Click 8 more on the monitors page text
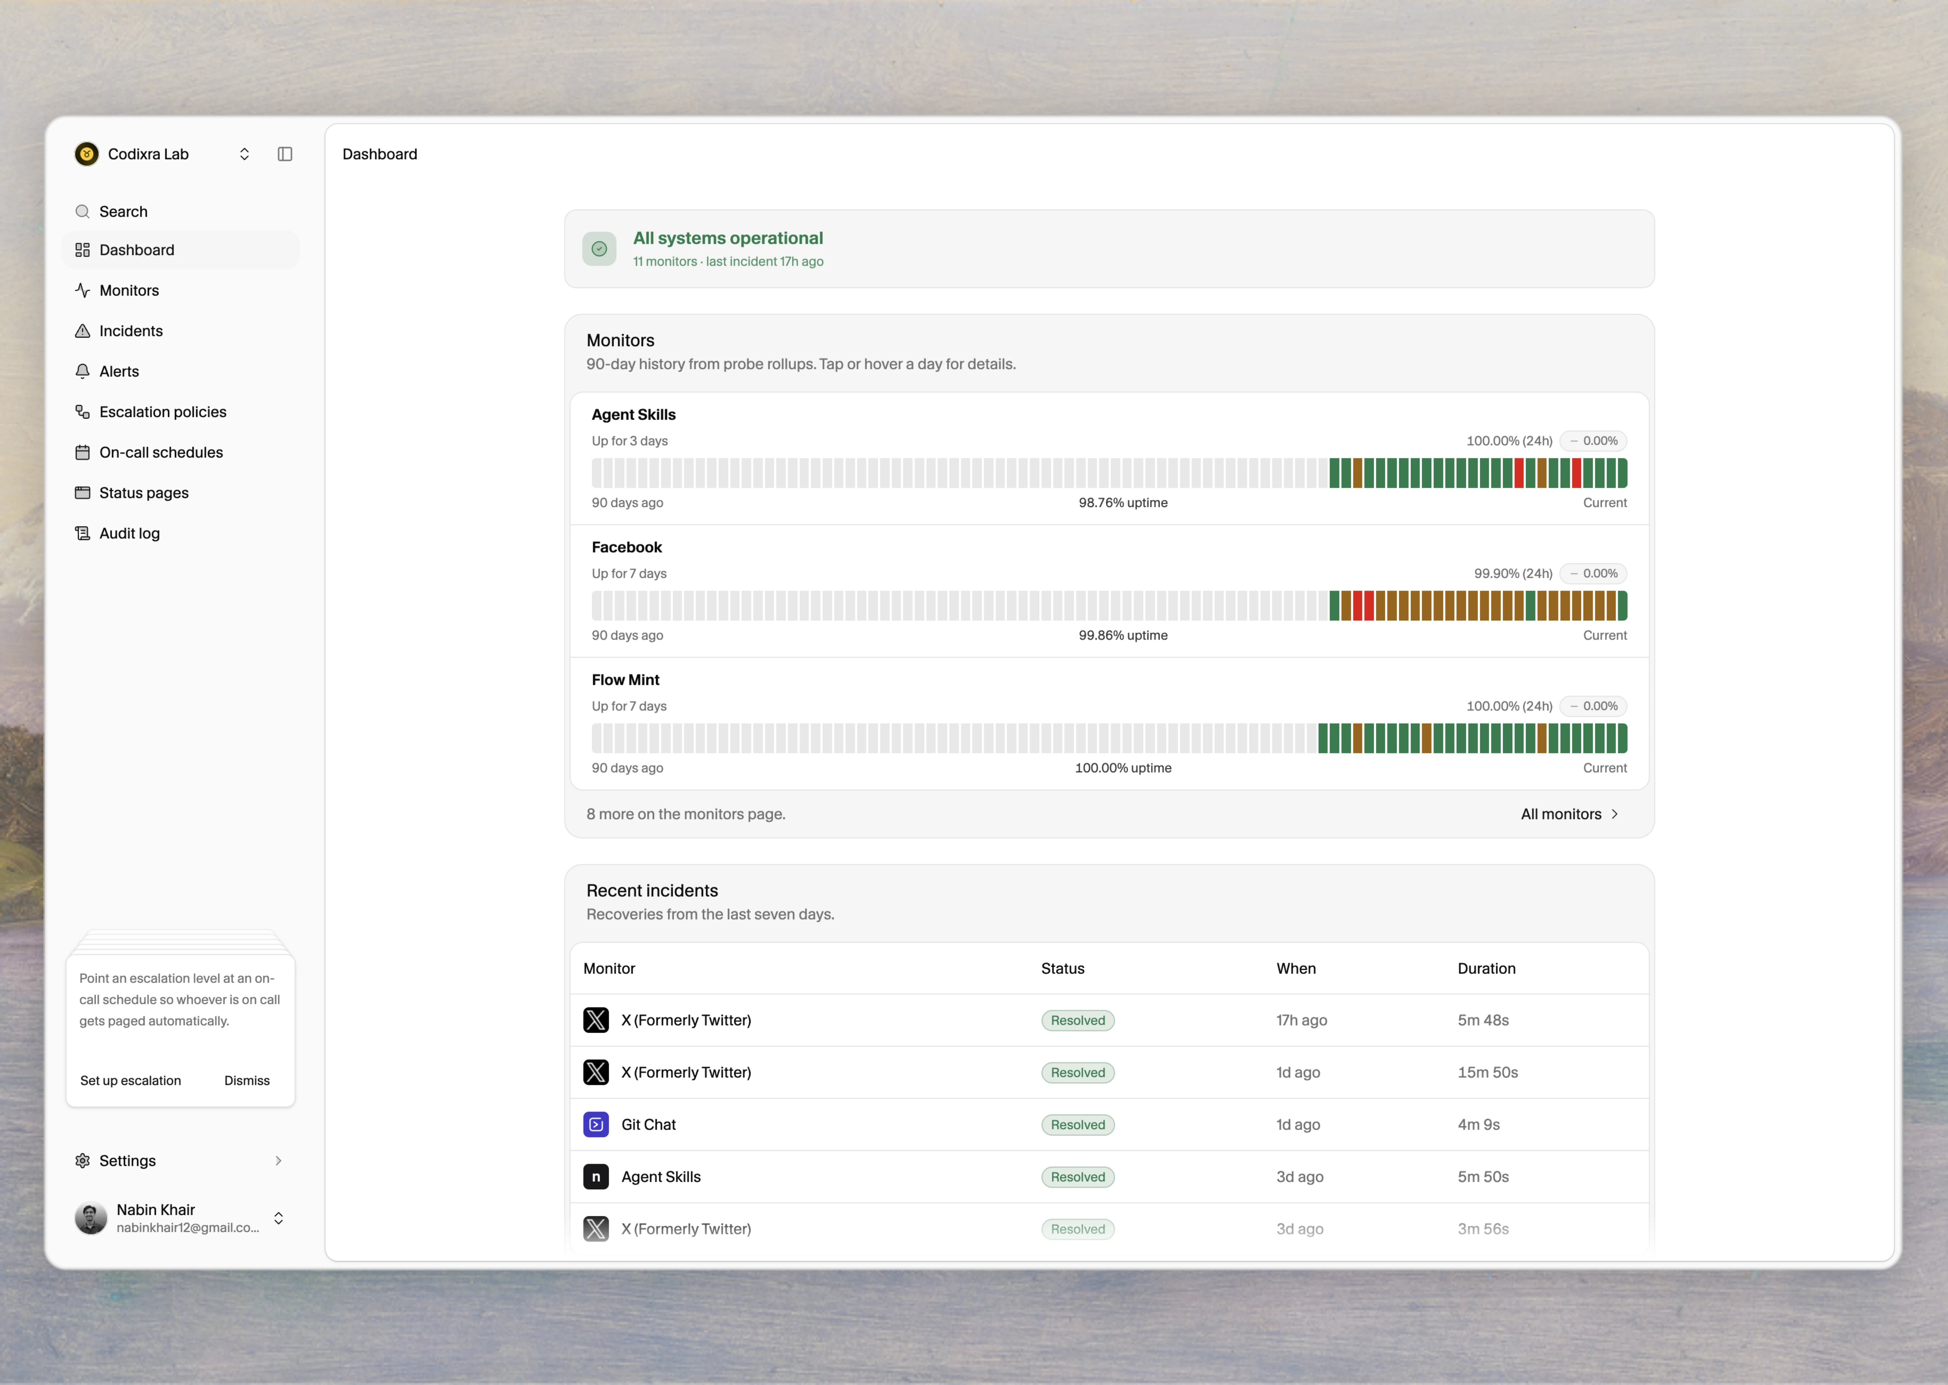 coord(686,815)
